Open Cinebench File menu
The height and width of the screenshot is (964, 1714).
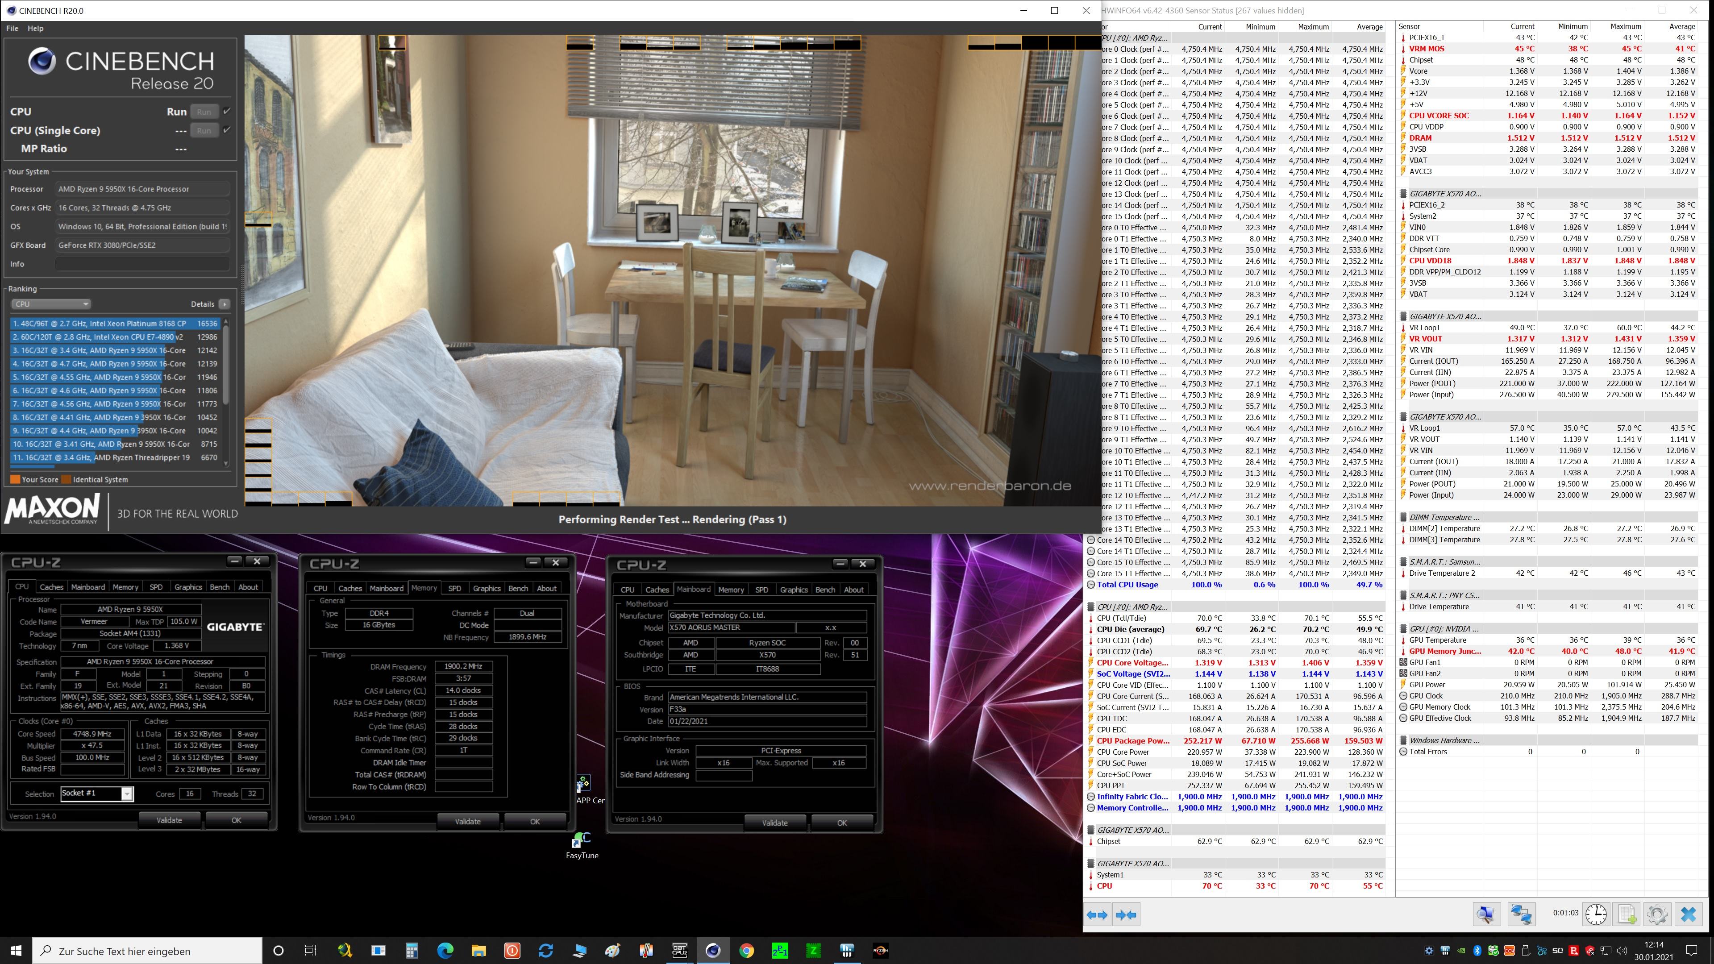tap(12, 28)
